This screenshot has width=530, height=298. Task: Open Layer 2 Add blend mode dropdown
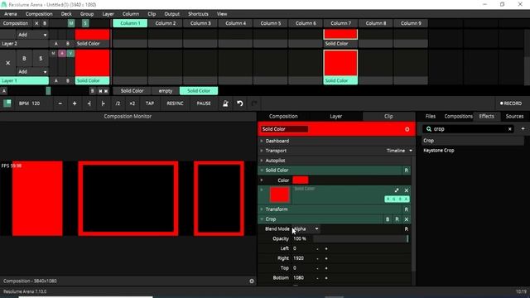(x=32, y=35)
